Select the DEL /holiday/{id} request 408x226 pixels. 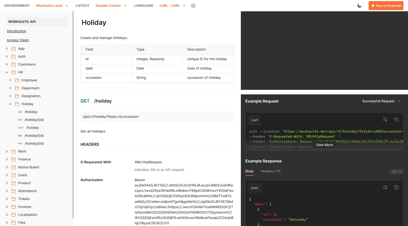pyautogui.click(x=31, y=136)
